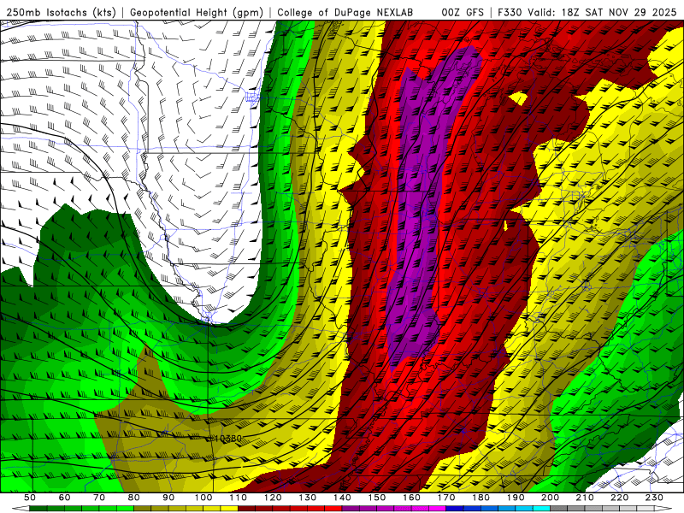Click the '140' color scale label
Image resolution: width=684 pixels, height=513 pixels.
coord(342,498)
